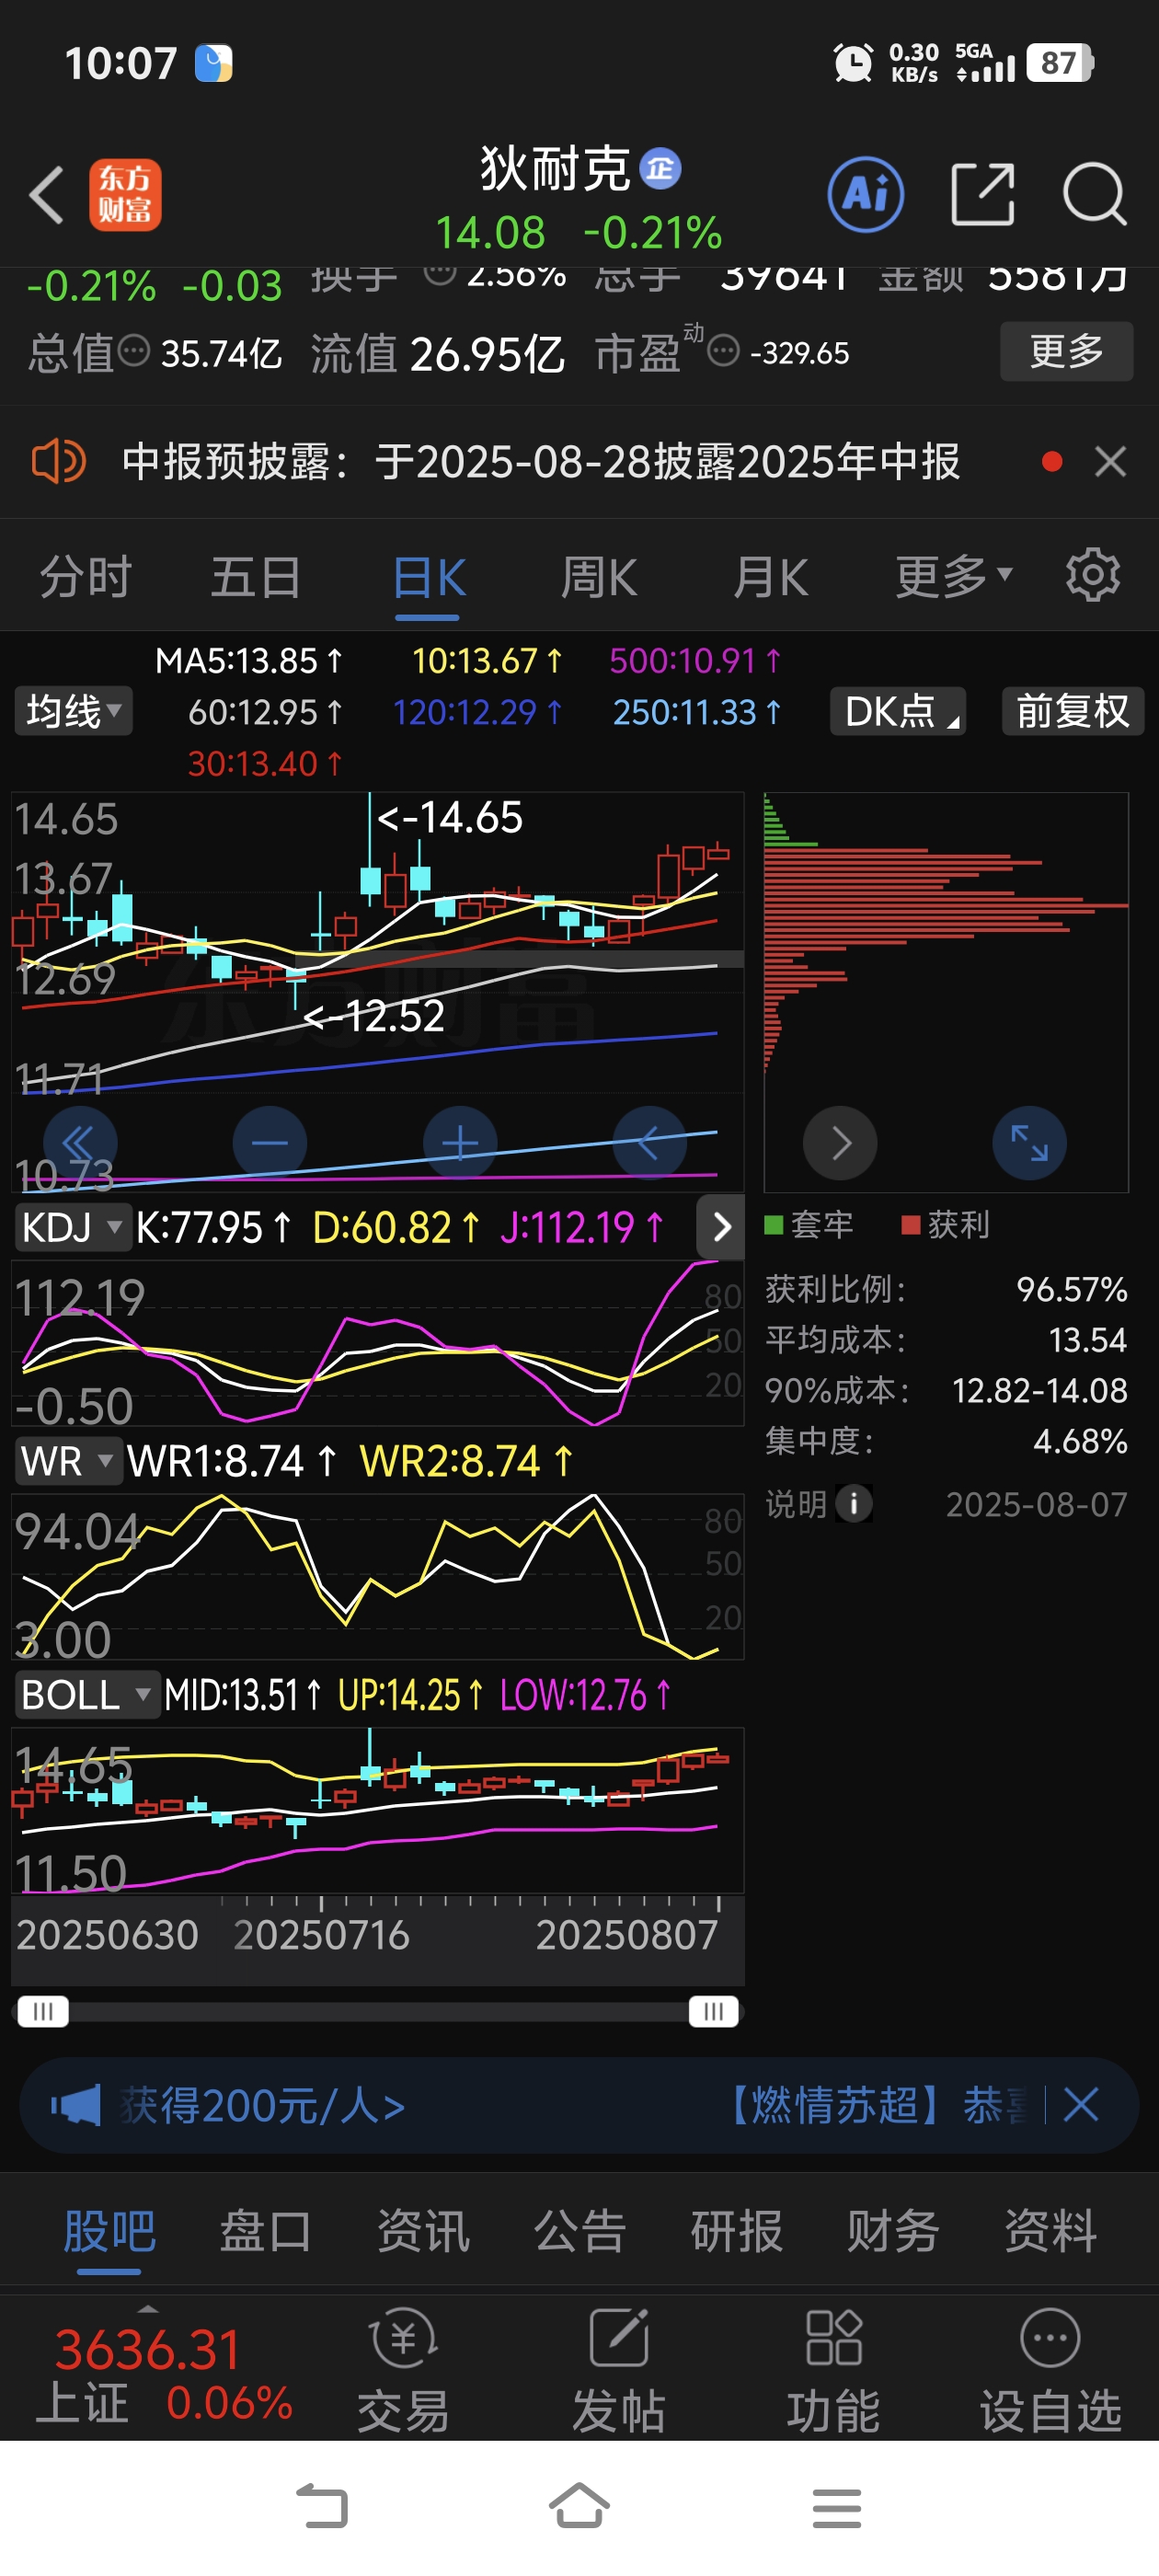
Task: Tap Android recent apps menu button
Action: click(x=837, y=2508)
